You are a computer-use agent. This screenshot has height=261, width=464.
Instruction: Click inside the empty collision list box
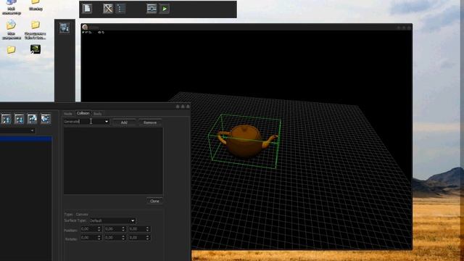113,161
